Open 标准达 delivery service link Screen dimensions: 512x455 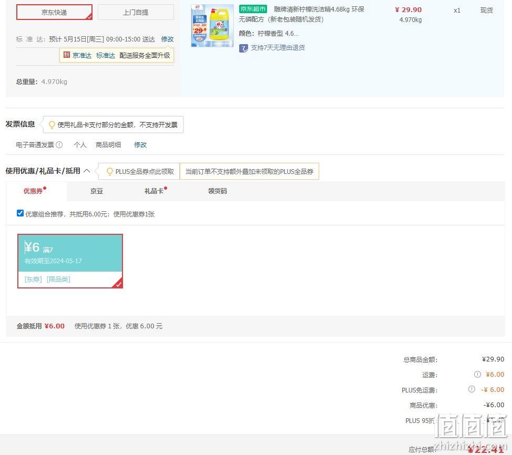pos(106,56)
